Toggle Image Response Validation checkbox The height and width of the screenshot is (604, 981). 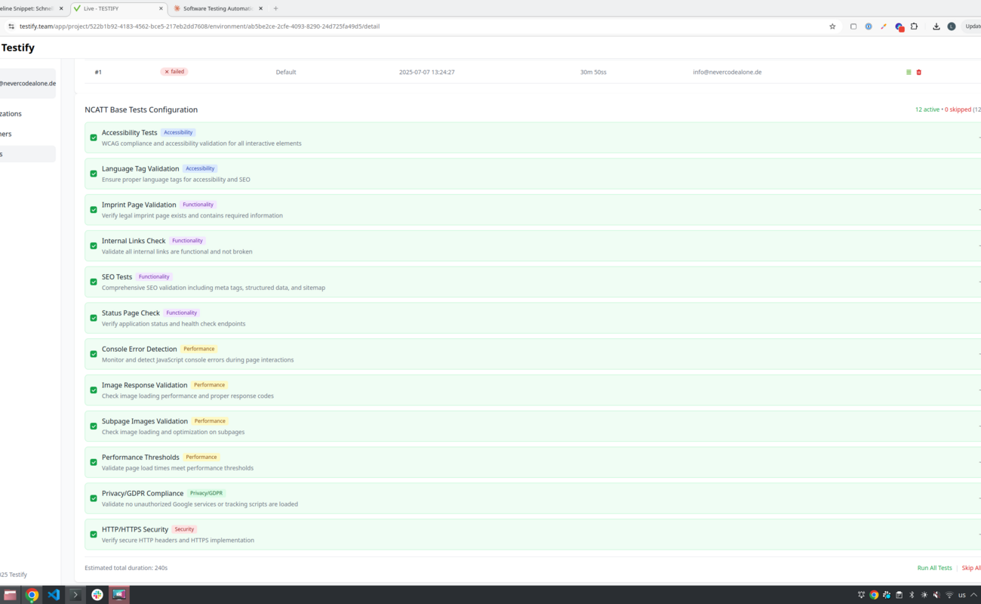94,390
